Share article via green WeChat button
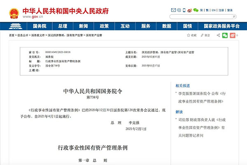This screenshot has width=247, height=165. 225,35
